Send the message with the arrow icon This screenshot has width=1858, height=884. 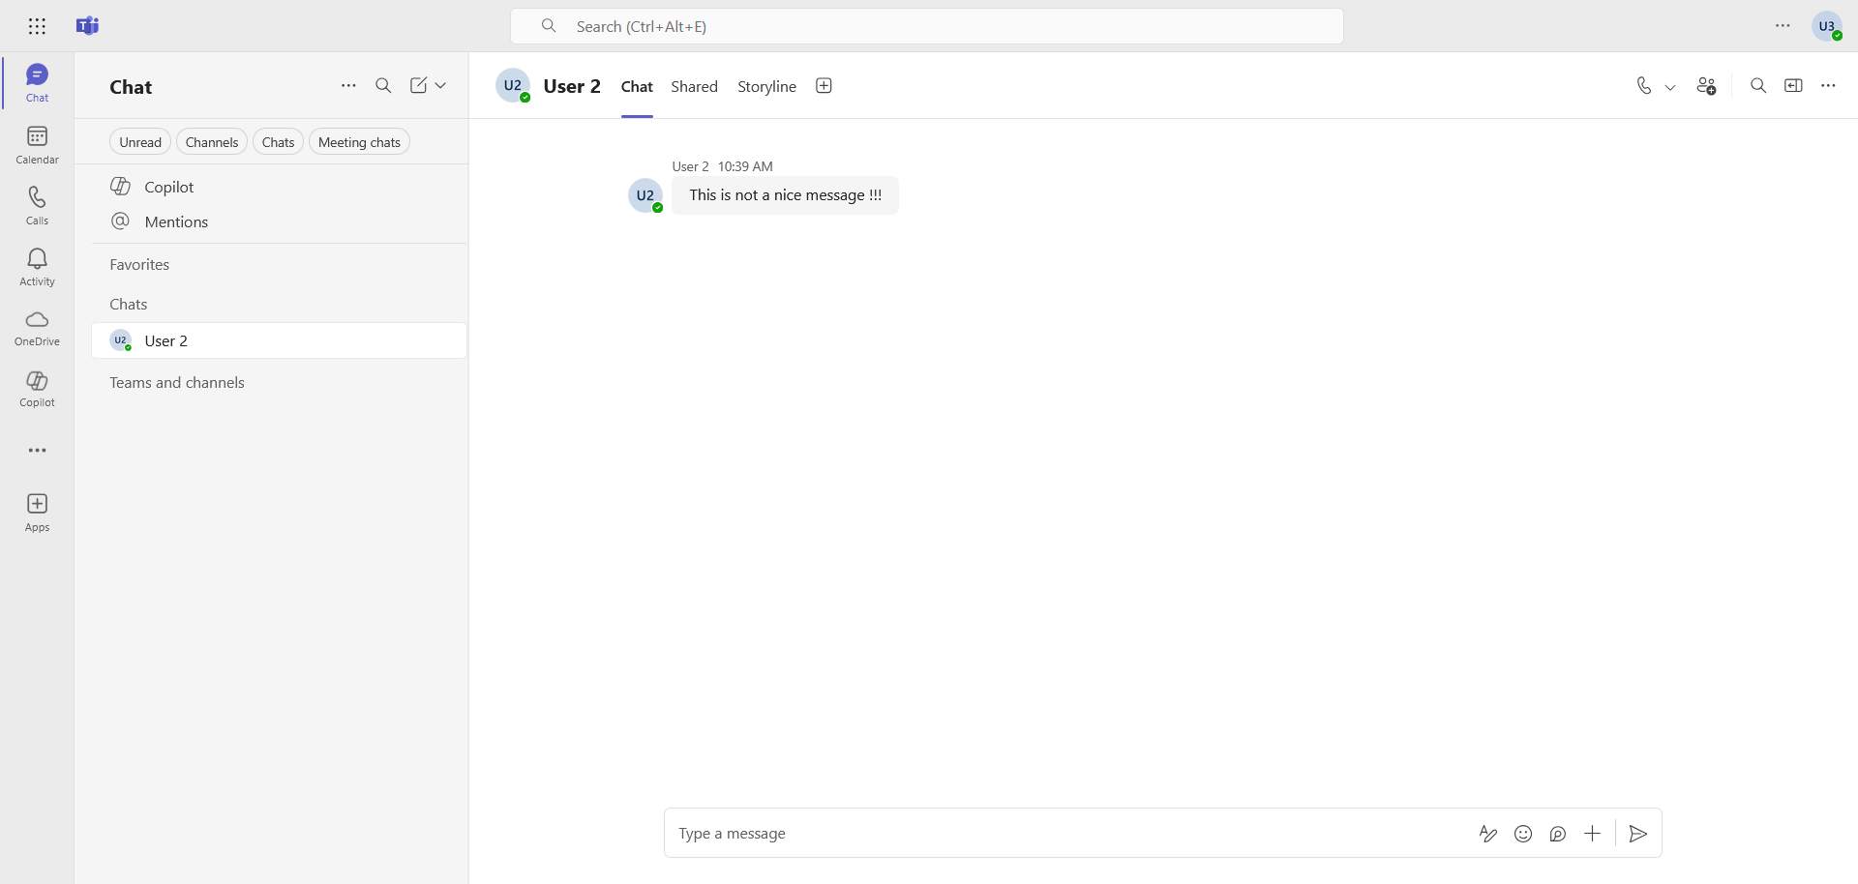(1637, 834)
